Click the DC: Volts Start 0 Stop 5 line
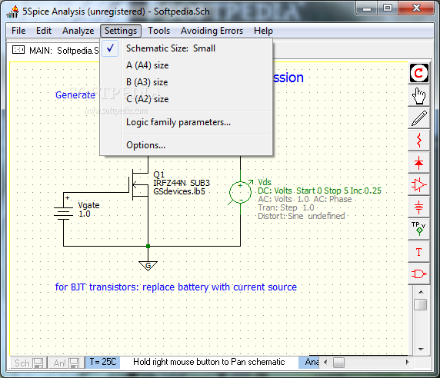The height and width of the screenshot is (378, 440). pyautogui.click(x=319, y=191)
